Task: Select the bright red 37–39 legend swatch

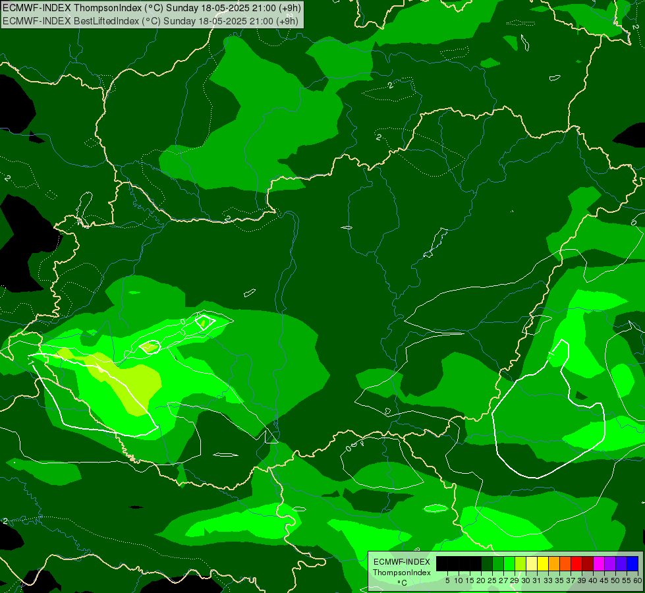Action: click(x=576, y=563)
